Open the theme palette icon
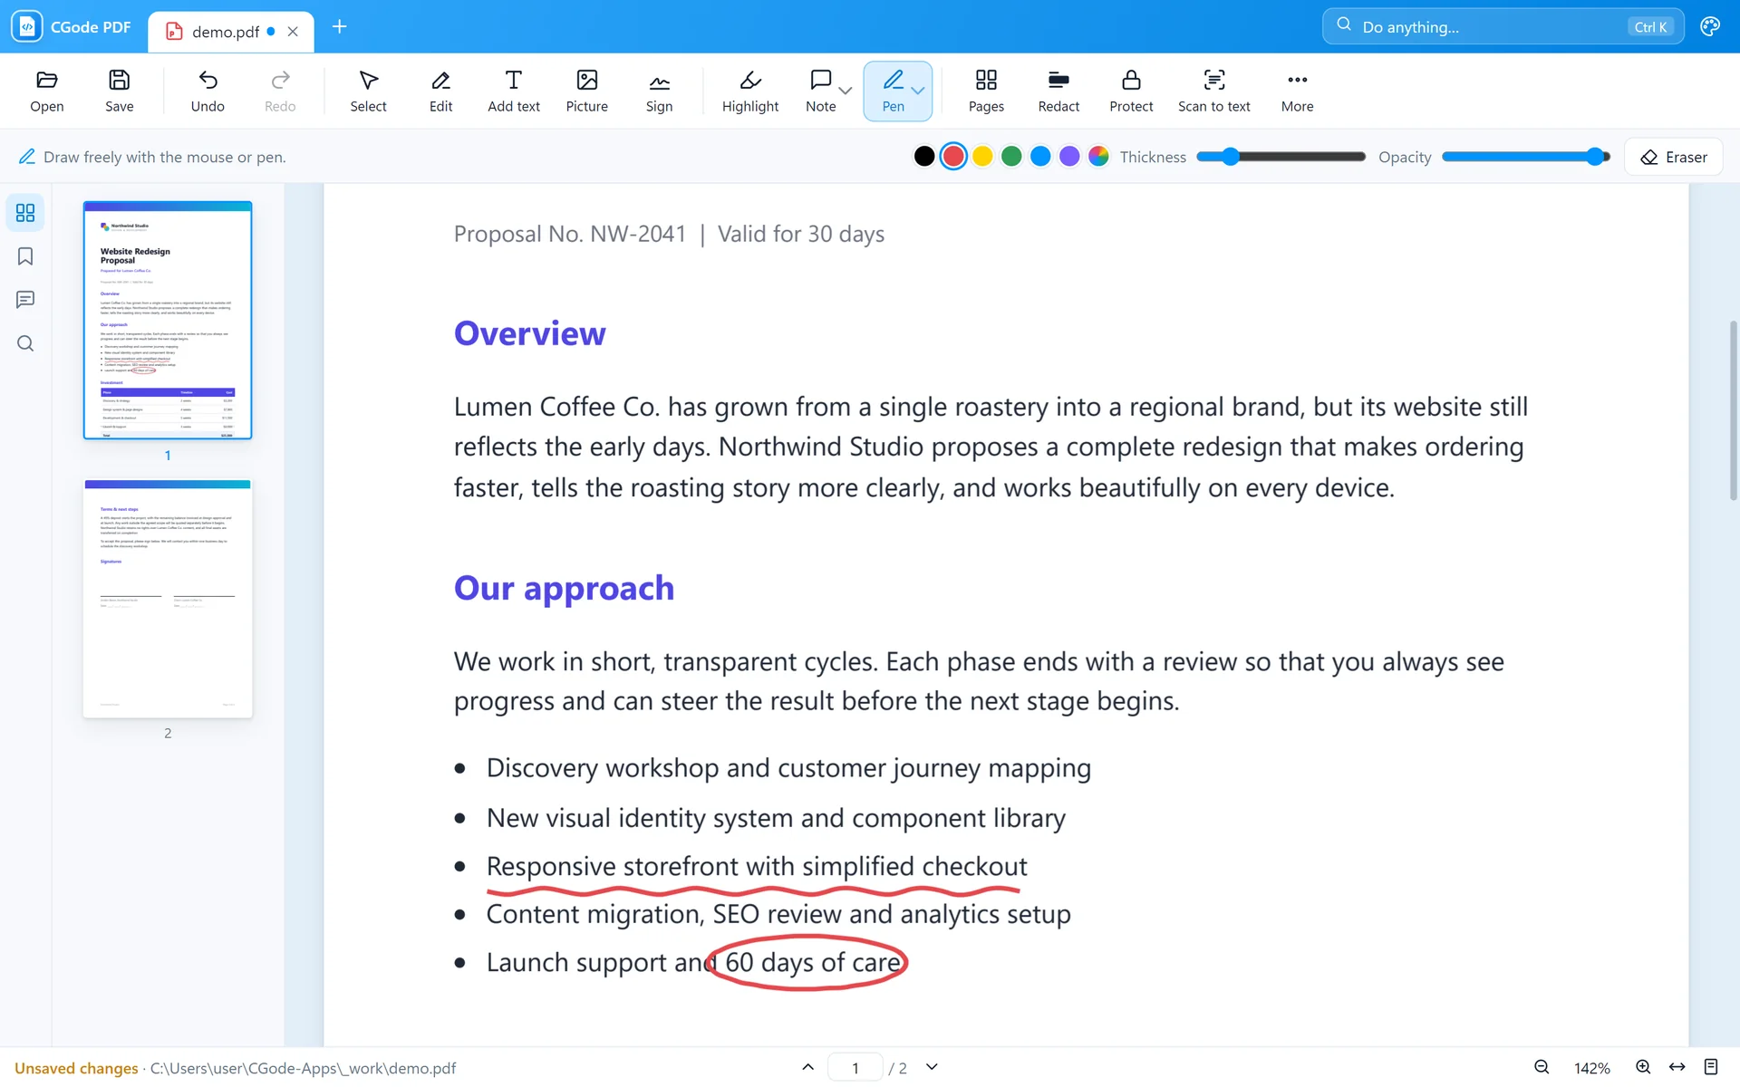 1710,26
